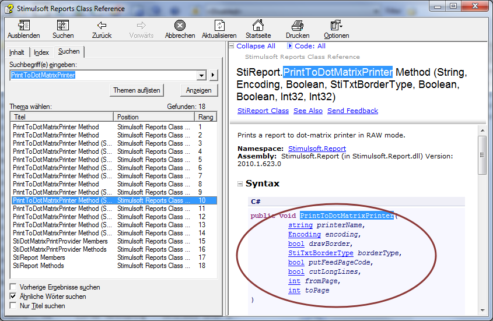
Task: Select the result ranked 12
Action: coord(114,217)
